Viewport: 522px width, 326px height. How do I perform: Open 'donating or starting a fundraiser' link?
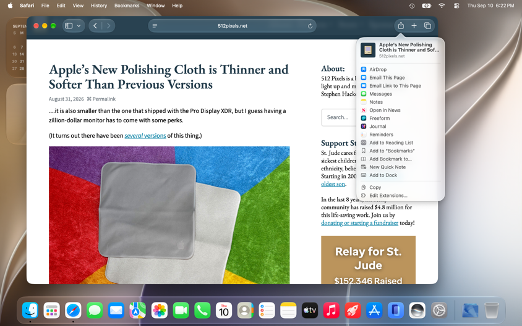[359, 223]
